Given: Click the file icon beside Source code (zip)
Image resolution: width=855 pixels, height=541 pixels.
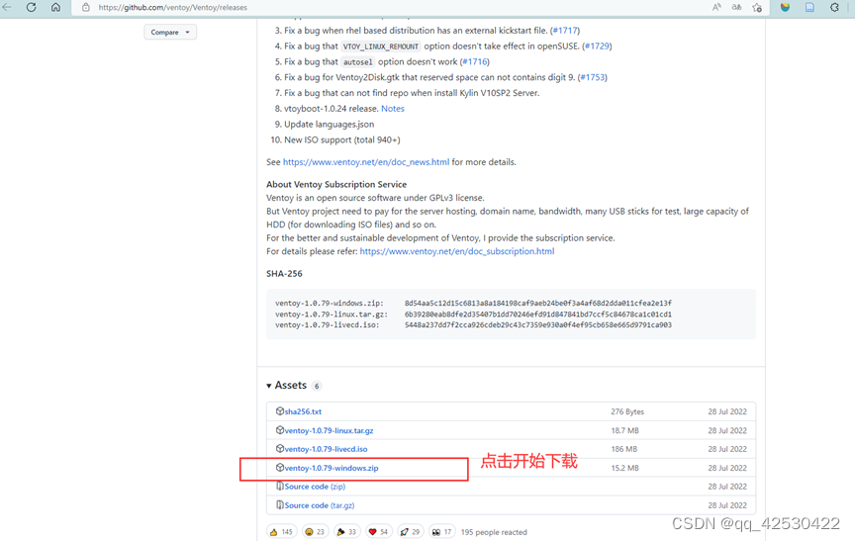Looking at the screenshot, I should pyautogui.click(x=280, y=486).
